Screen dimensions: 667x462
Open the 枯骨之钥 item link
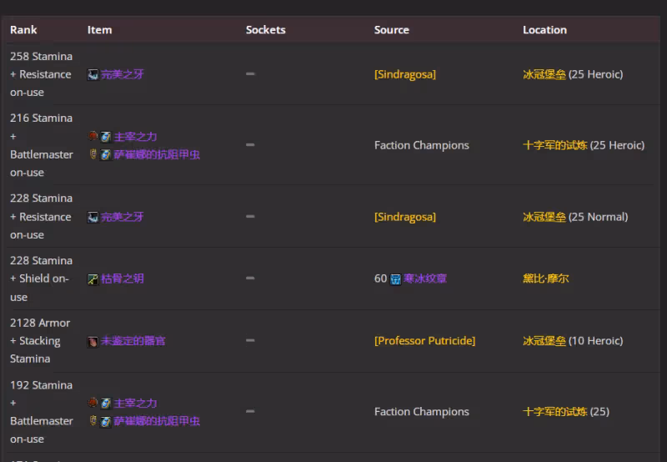point(122,279)
